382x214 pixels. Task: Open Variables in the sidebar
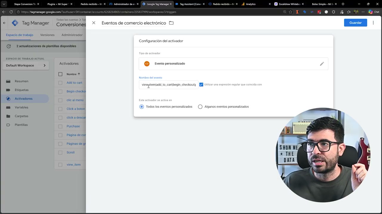[x=21, y=107]
